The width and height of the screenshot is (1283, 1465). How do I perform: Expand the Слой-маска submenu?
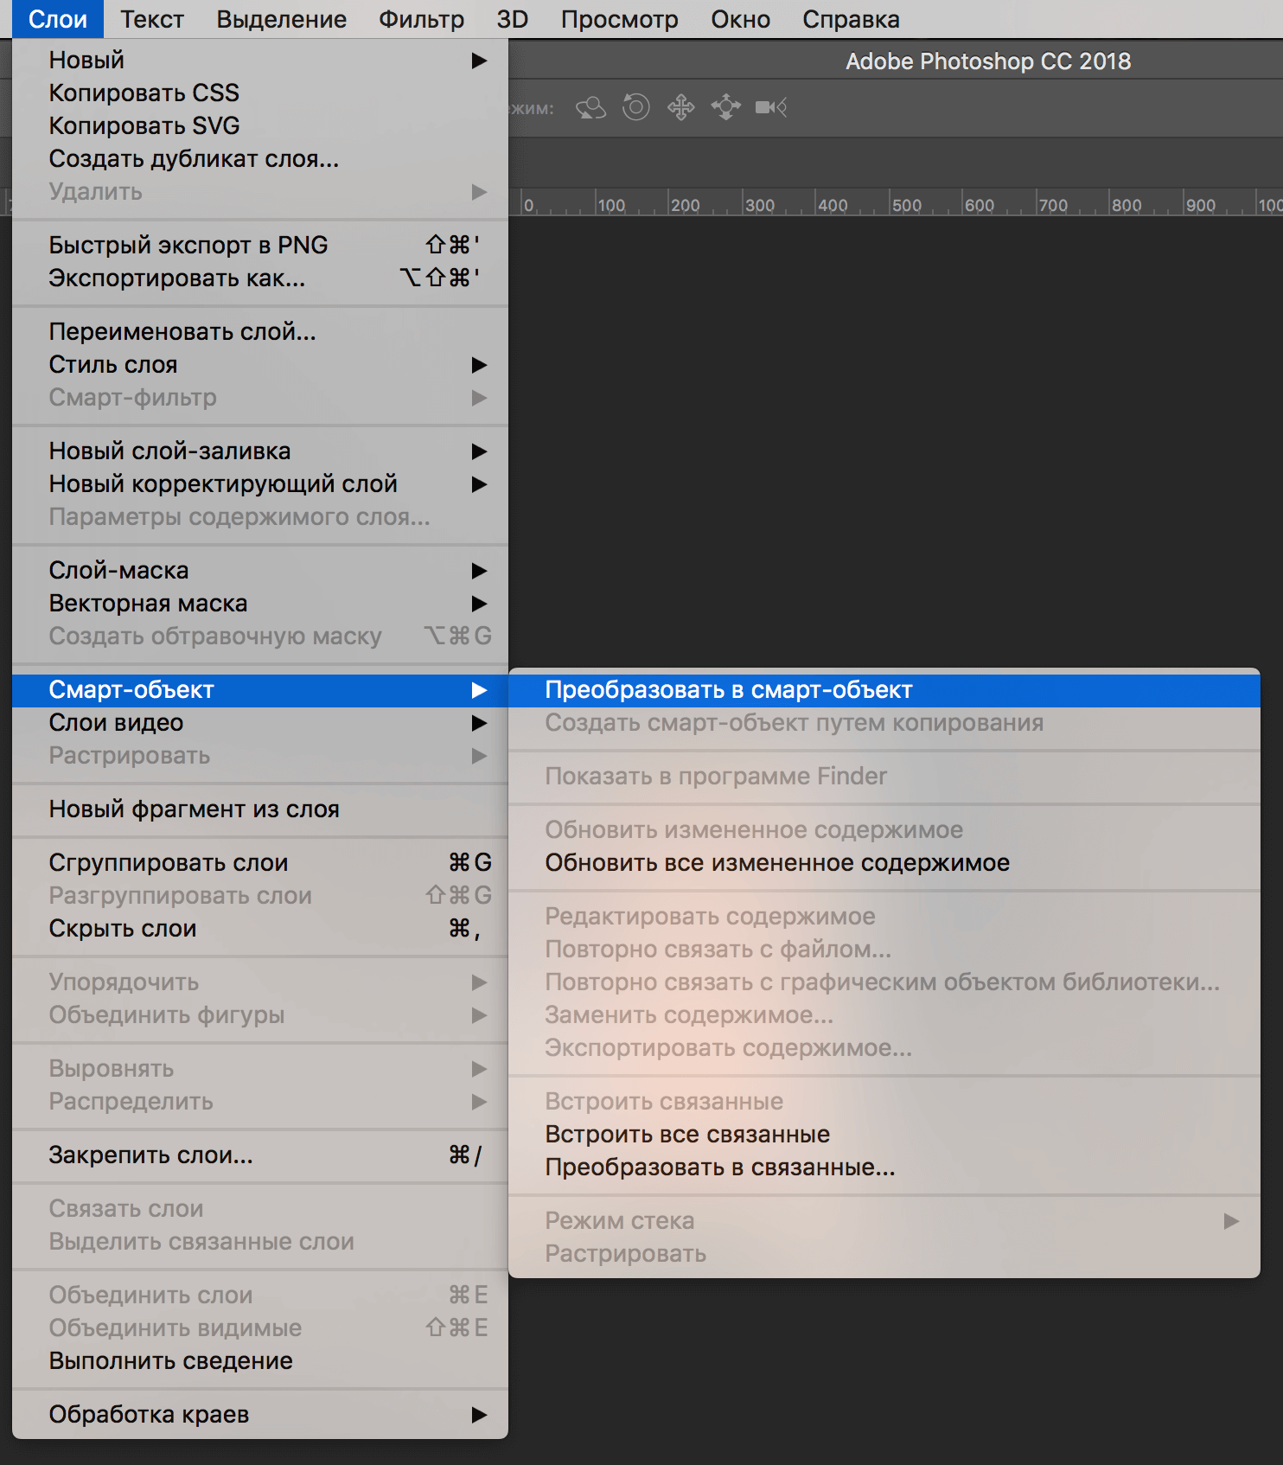pos(260,571)
